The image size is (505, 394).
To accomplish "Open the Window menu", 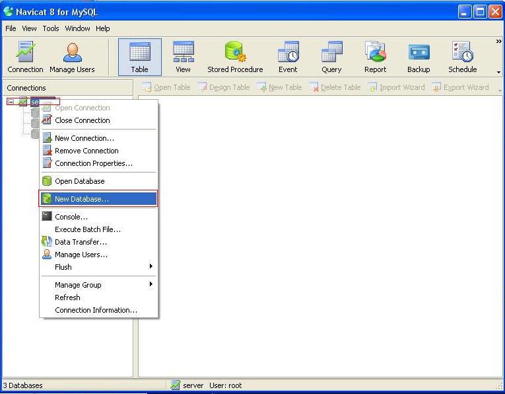I will pyautogui.click(x=77, y=28).
